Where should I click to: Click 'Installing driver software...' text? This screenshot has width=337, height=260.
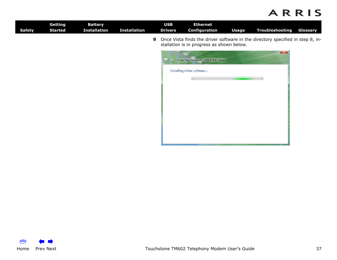pyautogui.click(x=189, y=71)
